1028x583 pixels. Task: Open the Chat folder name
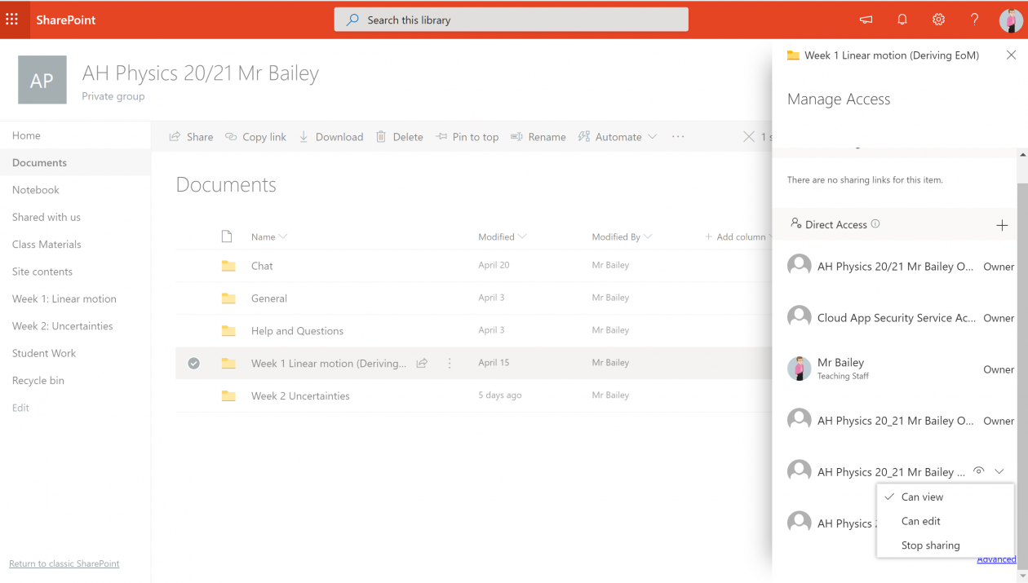tap(262, 266)
